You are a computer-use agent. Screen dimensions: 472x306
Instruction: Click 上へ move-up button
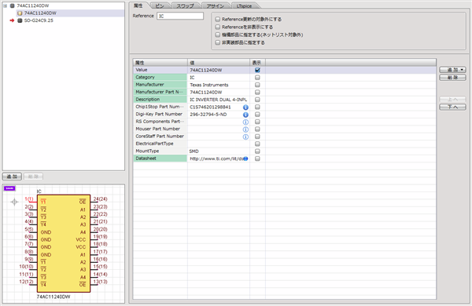tap(452, 99)
